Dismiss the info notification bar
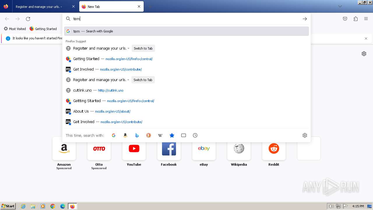The image size is (373, 210). point(366,38)
